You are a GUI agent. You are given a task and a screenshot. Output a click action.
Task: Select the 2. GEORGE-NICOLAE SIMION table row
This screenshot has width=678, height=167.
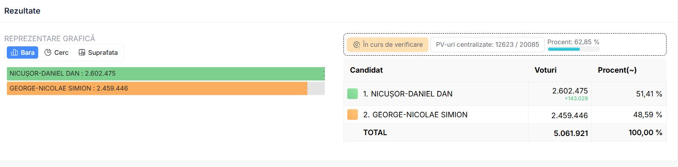pyautogui.click(x=505, y=115)
